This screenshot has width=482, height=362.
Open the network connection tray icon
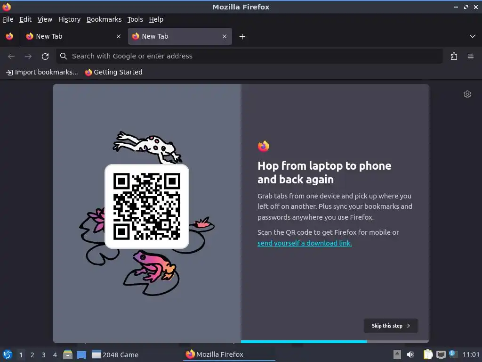[x=441, y=354]
